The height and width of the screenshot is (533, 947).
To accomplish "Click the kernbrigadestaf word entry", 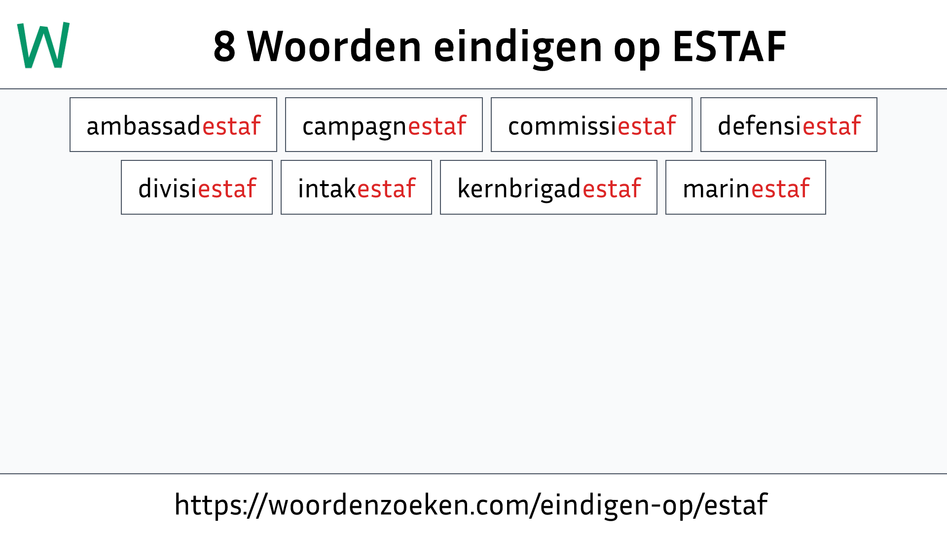I will 548,188.
